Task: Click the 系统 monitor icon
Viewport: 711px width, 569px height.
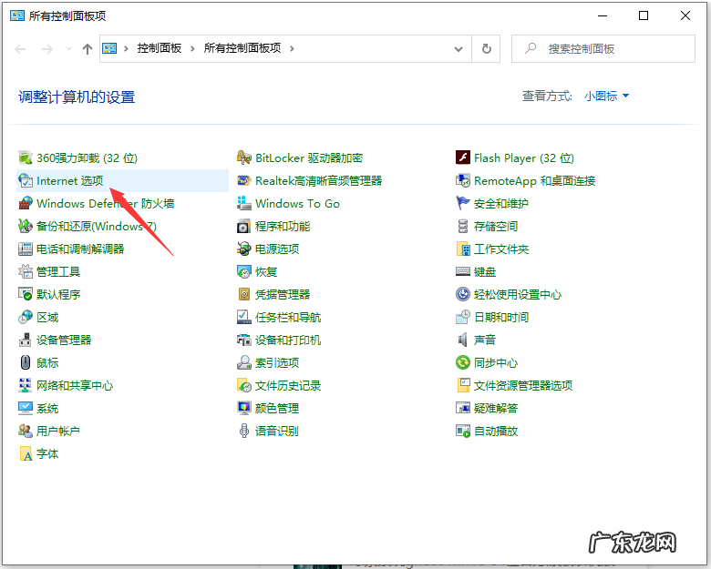Action: click(26, 408)
